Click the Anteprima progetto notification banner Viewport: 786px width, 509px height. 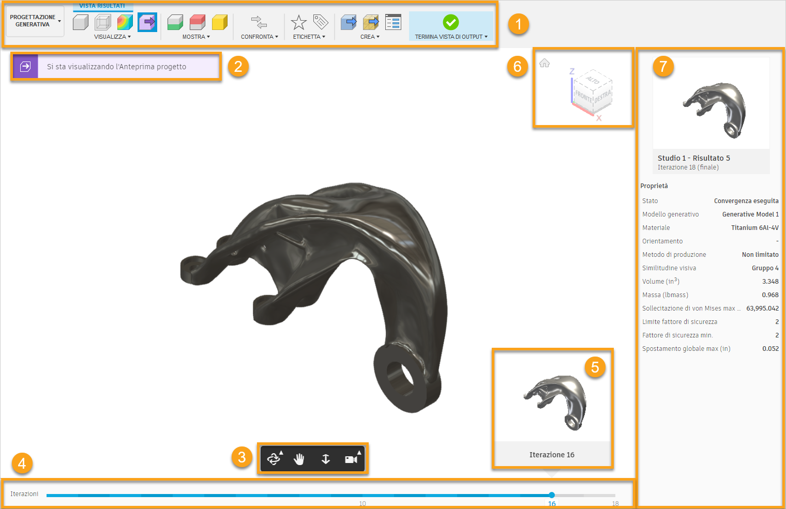[x=116, y=66]
